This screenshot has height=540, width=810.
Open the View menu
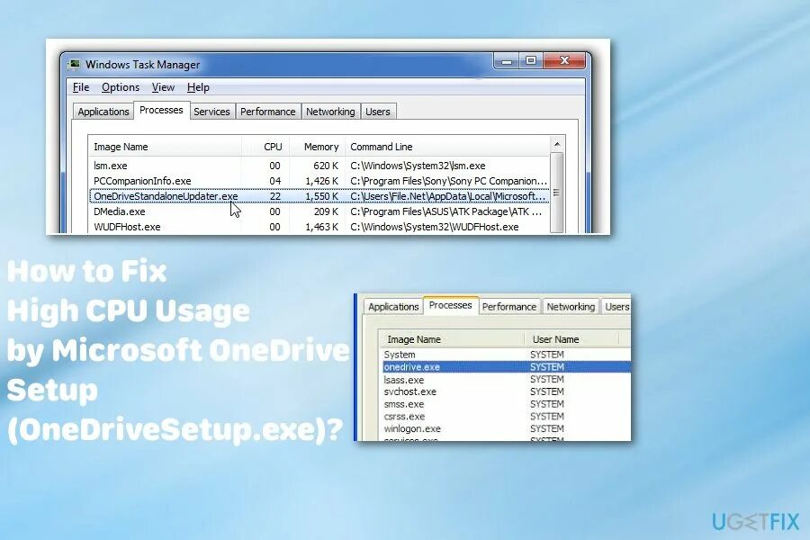pyautogui.click(x=163, y=87)
